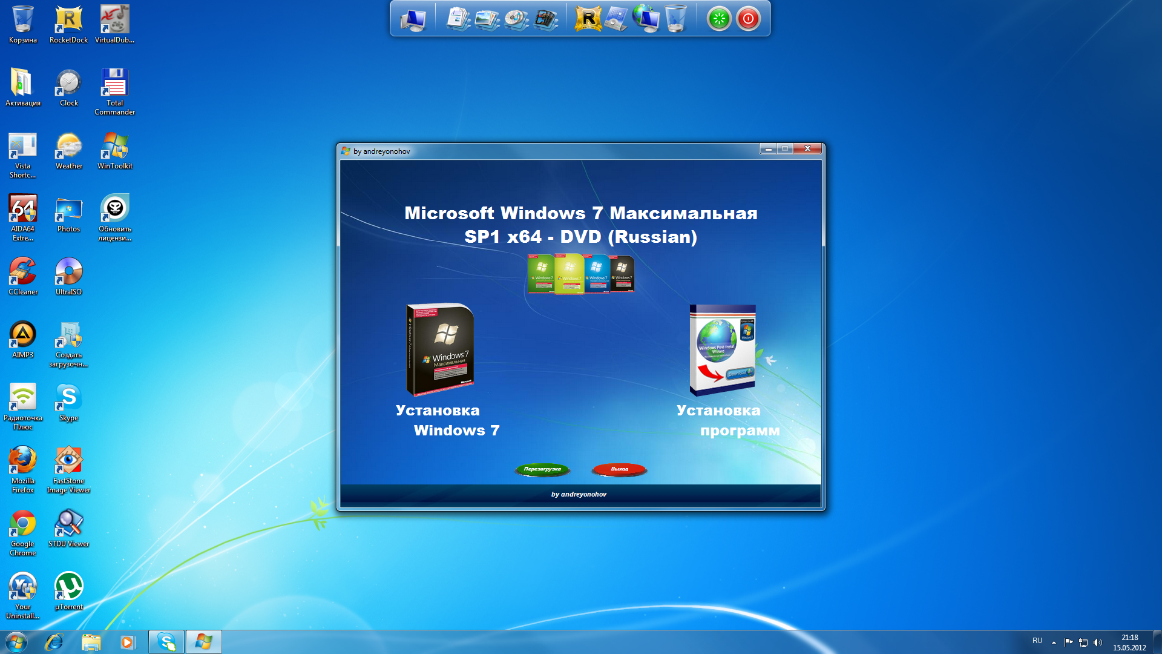Select the Обновить лицензию shortcut
Screen dimensions: 1162x654
coord(114,218)
